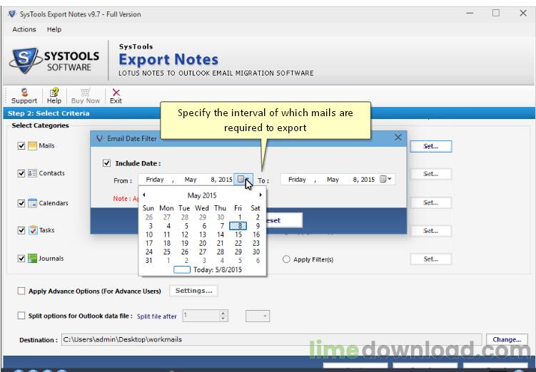Click the From date day field Friday
The image size is (536, 372).
tap(155, 180)
